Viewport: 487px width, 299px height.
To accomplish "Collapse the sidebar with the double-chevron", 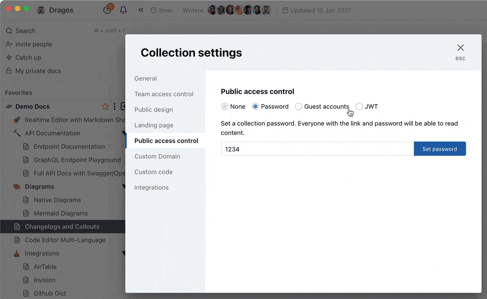I will point(141,10).
